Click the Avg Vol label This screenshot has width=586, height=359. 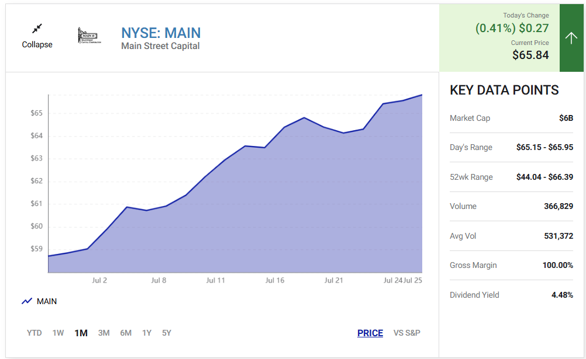[463, 236]
